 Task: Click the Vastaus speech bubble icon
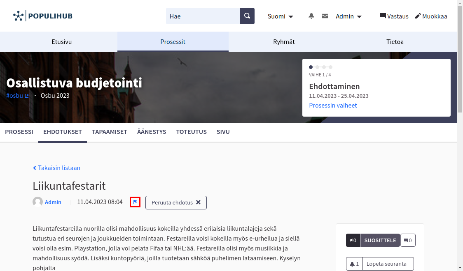[x=383, y=16]
